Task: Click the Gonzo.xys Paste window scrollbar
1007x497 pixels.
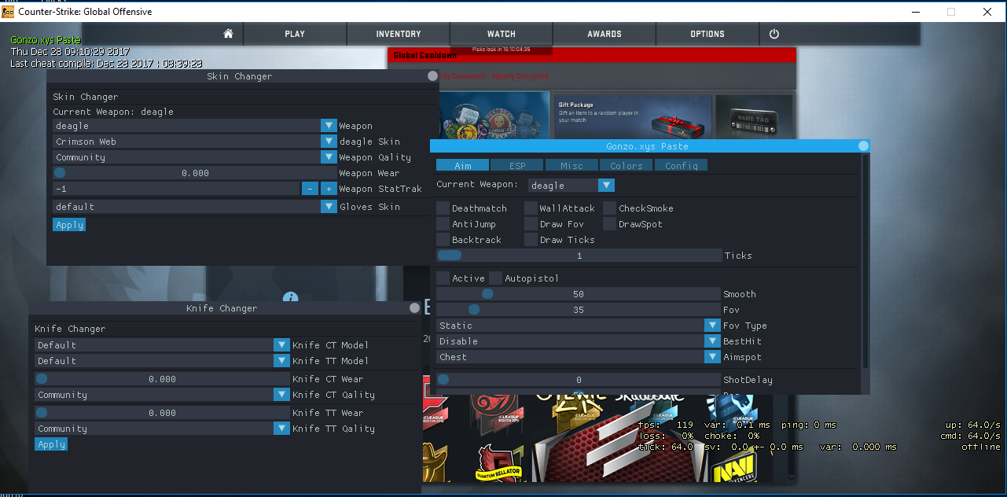Action: coord(866,262)
